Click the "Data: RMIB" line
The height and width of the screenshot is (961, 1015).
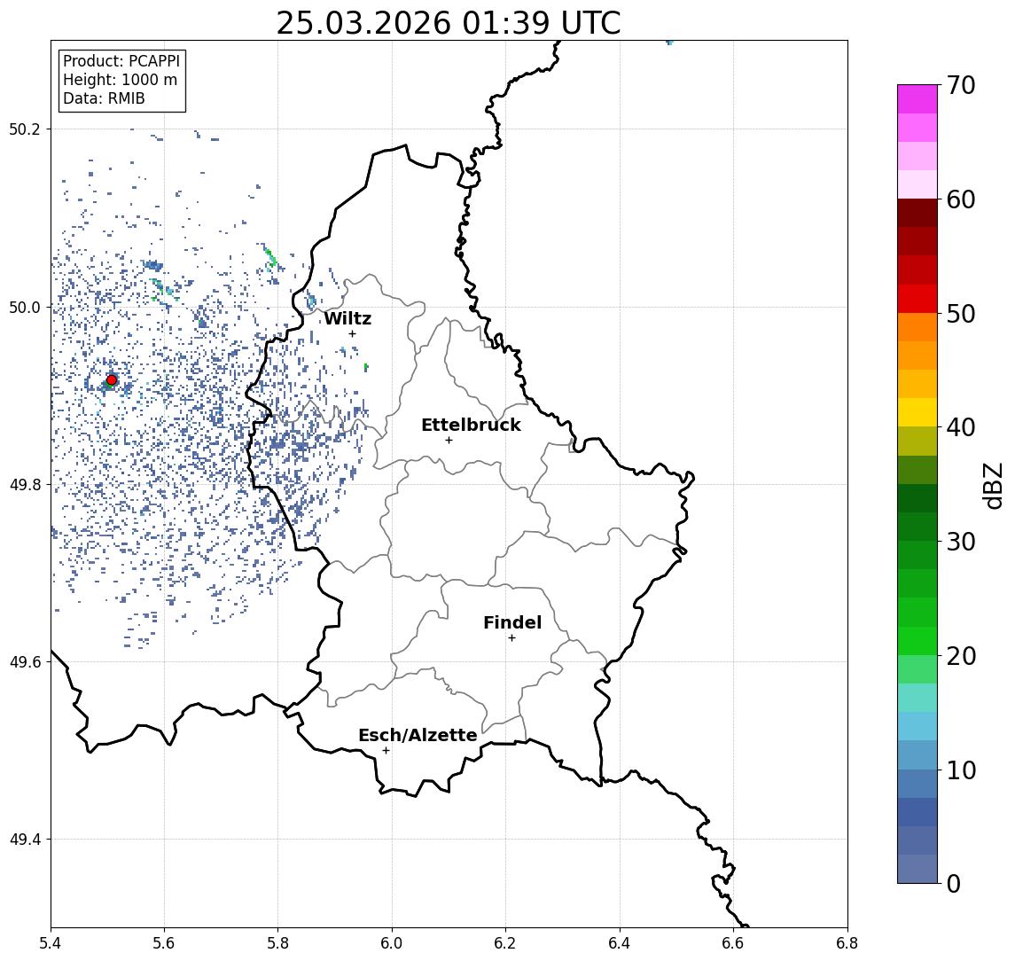[104, 98]
